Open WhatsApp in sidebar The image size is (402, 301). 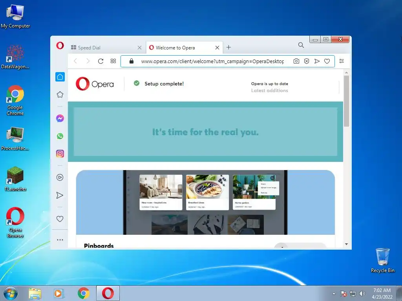pyautogui.click(x=60, y=136)
